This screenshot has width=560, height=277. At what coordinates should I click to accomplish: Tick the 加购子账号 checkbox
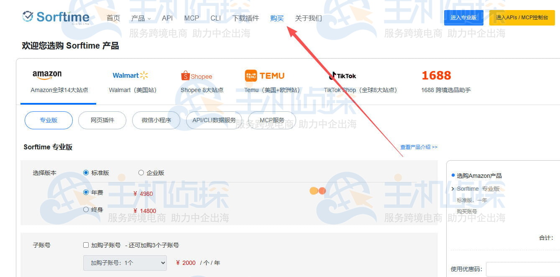(86, 245)
